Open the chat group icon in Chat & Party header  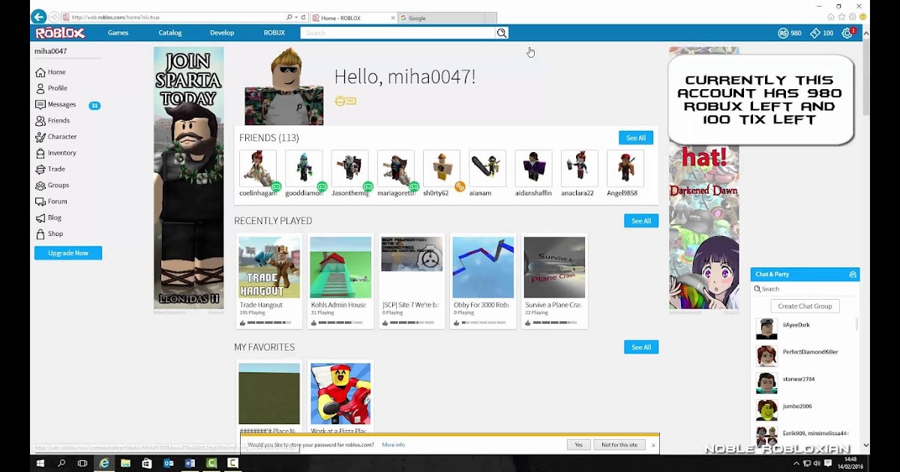(x=852, y=274)
